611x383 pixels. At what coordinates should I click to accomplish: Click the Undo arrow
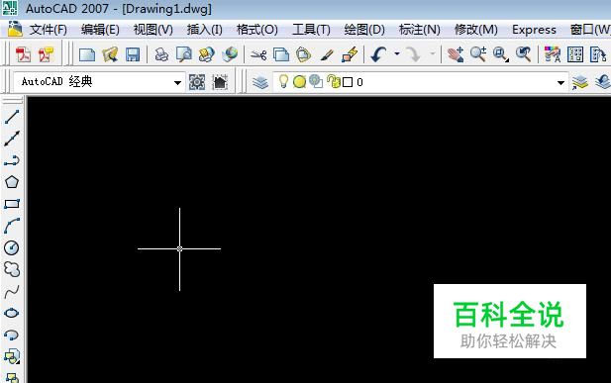click(378, 54)
